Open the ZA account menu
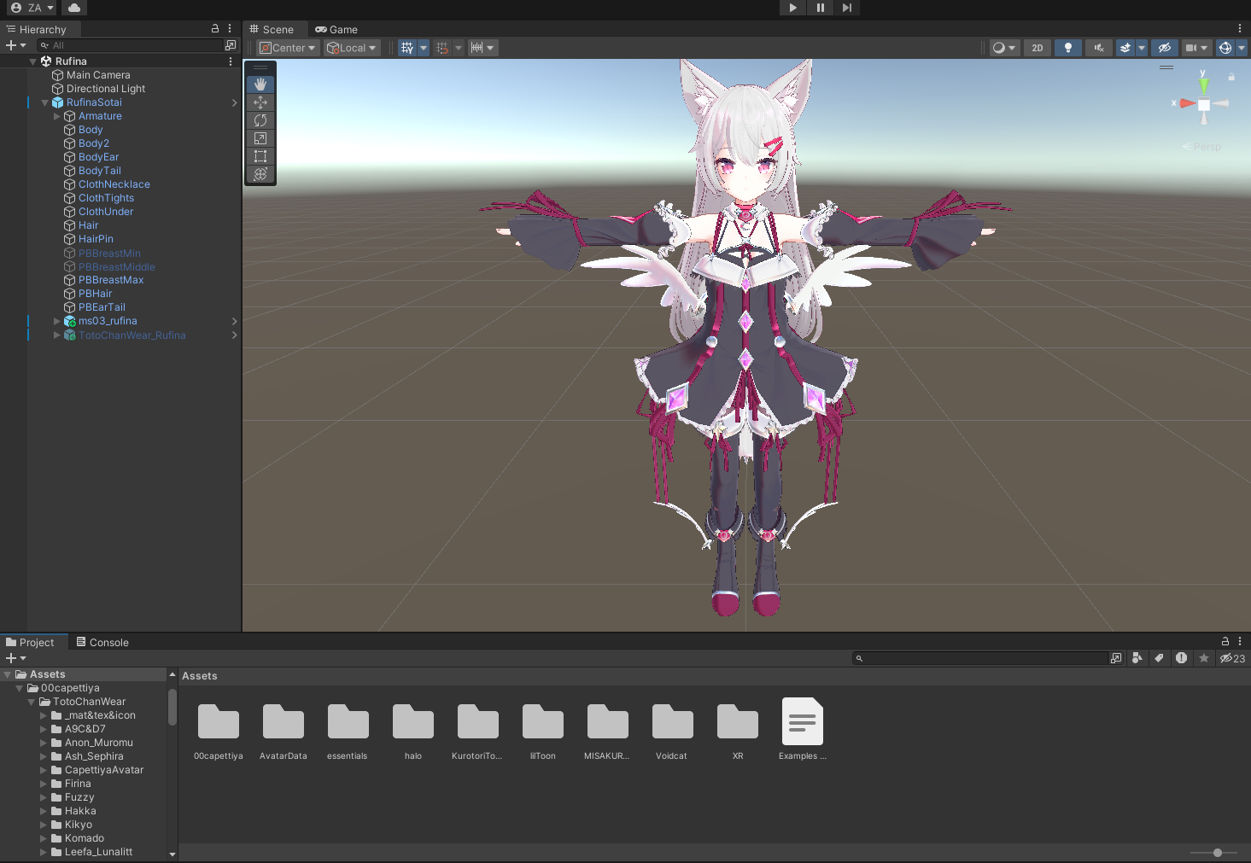 [x=31, y=8]
